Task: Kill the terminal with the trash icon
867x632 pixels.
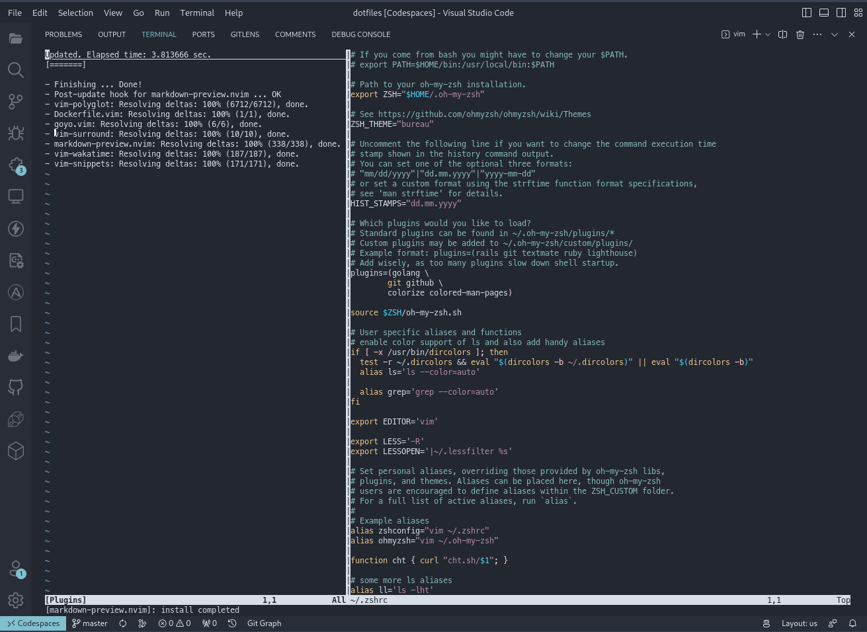Action: (x=800, y=34)
